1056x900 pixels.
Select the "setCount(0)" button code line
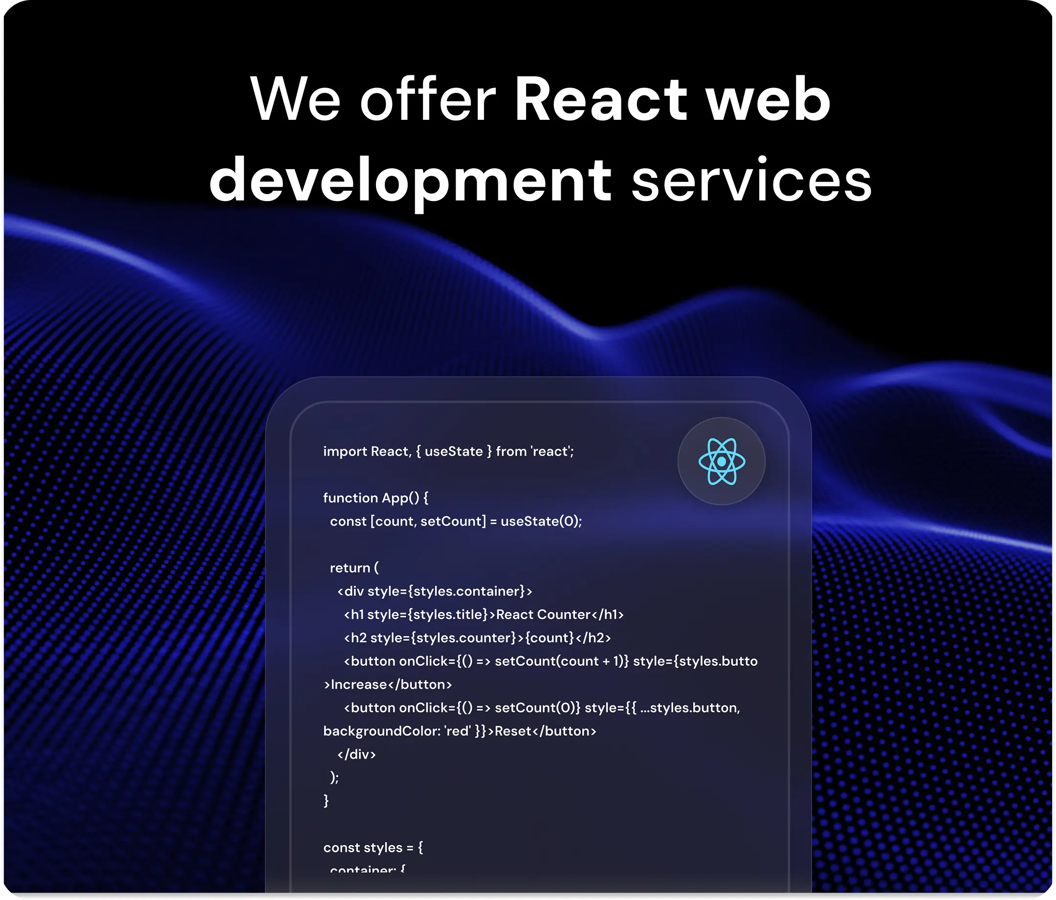coord(542,707)
